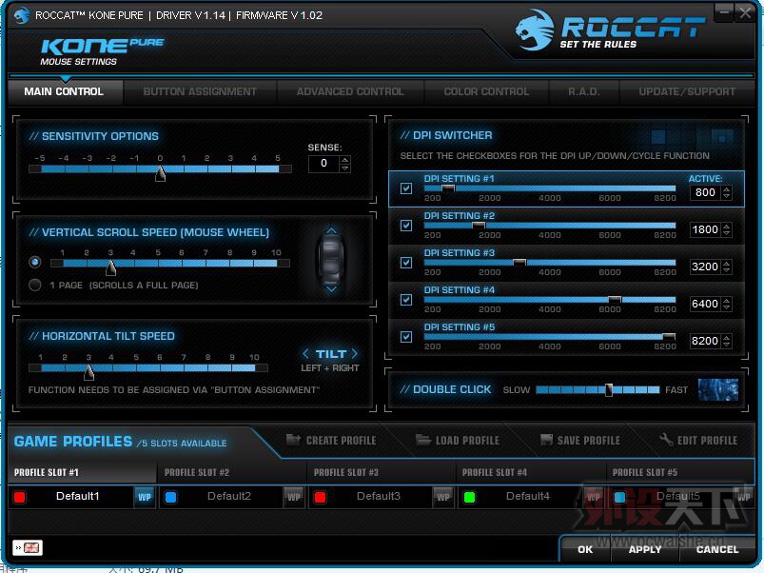This screenshot has height=573, width=764.
Task: Click the tilt right arrow icon
Action: coord(354,354)
